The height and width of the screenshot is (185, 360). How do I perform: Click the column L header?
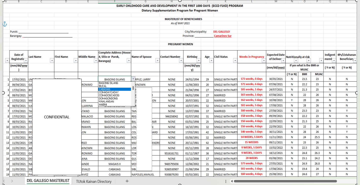[x=252, y=1]
